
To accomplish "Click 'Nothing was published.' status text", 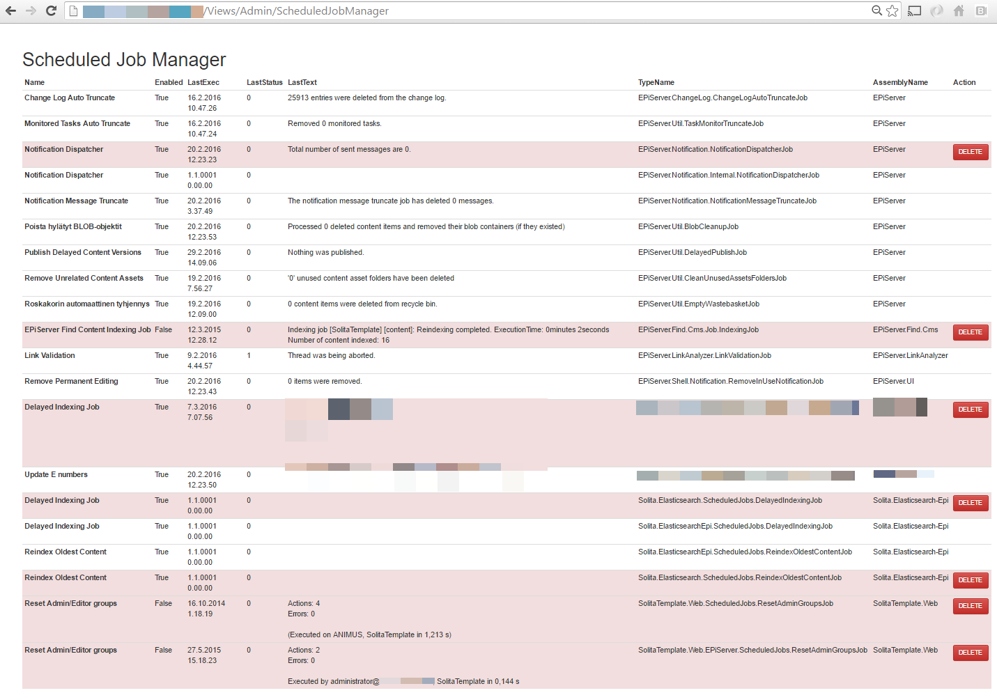I will pyautogui.click(x=326, y=252).
